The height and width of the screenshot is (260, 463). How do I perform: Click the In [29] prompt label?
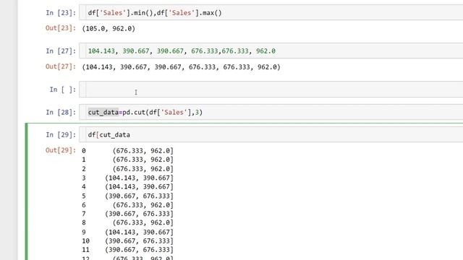tap(61, 135)
